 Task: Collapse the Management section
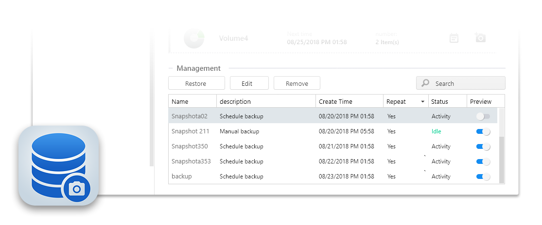coord(171,68)
